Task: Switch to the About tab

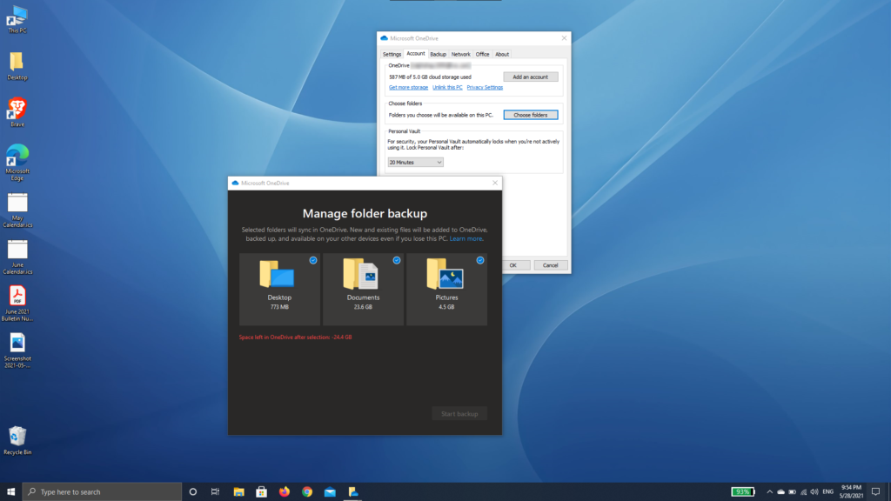Action: point(502,55)
